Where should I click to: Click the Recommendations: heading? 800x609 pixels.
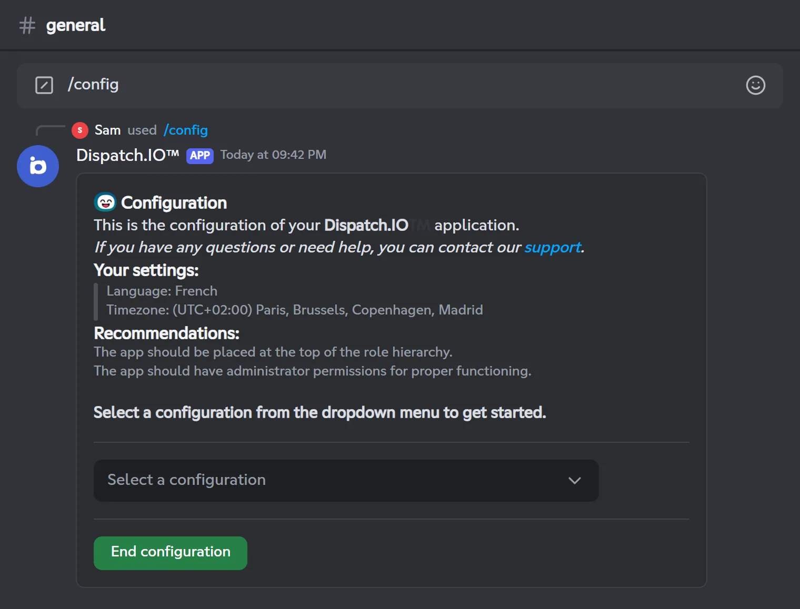pos(166,333)
